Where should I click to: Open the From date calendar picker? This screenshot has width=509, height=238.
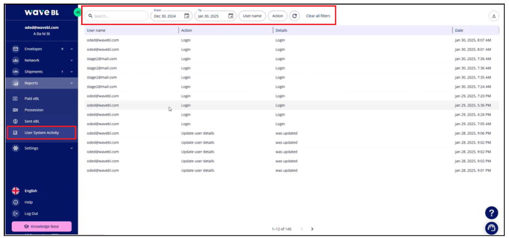(187, 16)
